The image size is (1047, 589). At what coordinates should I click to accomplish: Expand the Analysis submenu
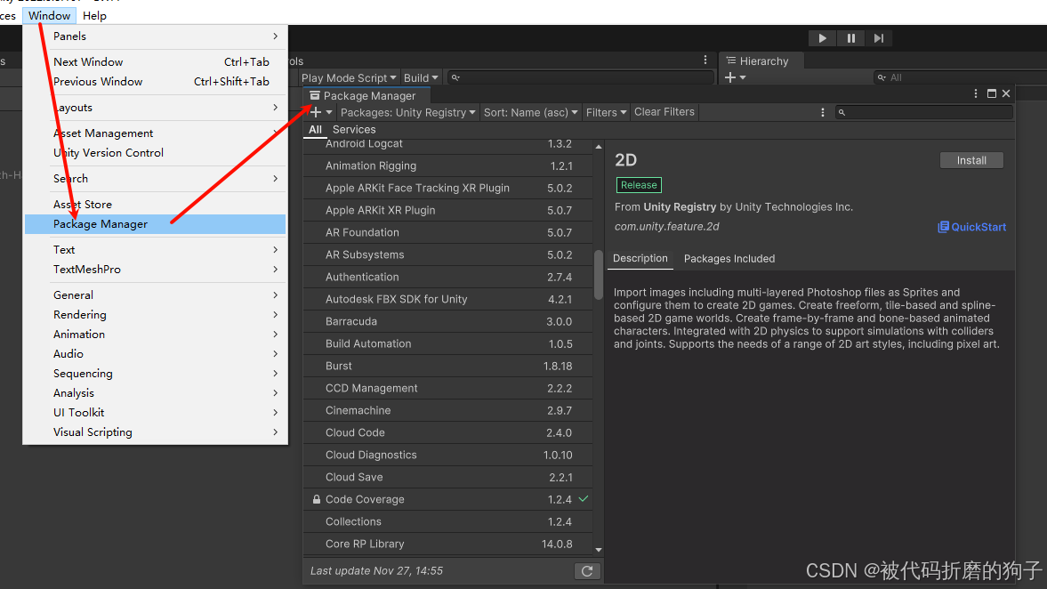coord(155,393)
